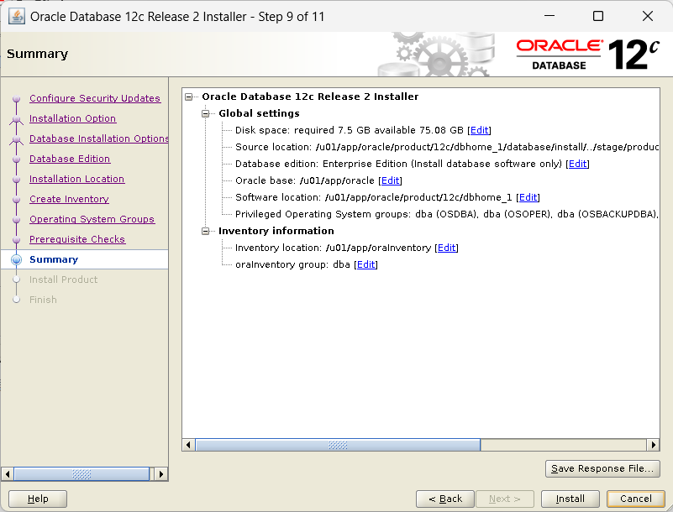Click the Installation Option step bullet

point(16,119)
